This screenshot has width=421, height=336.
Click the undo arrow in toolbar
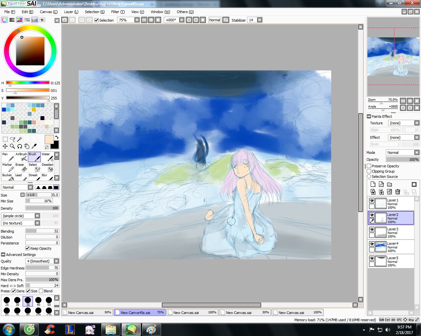coord(65,20)
